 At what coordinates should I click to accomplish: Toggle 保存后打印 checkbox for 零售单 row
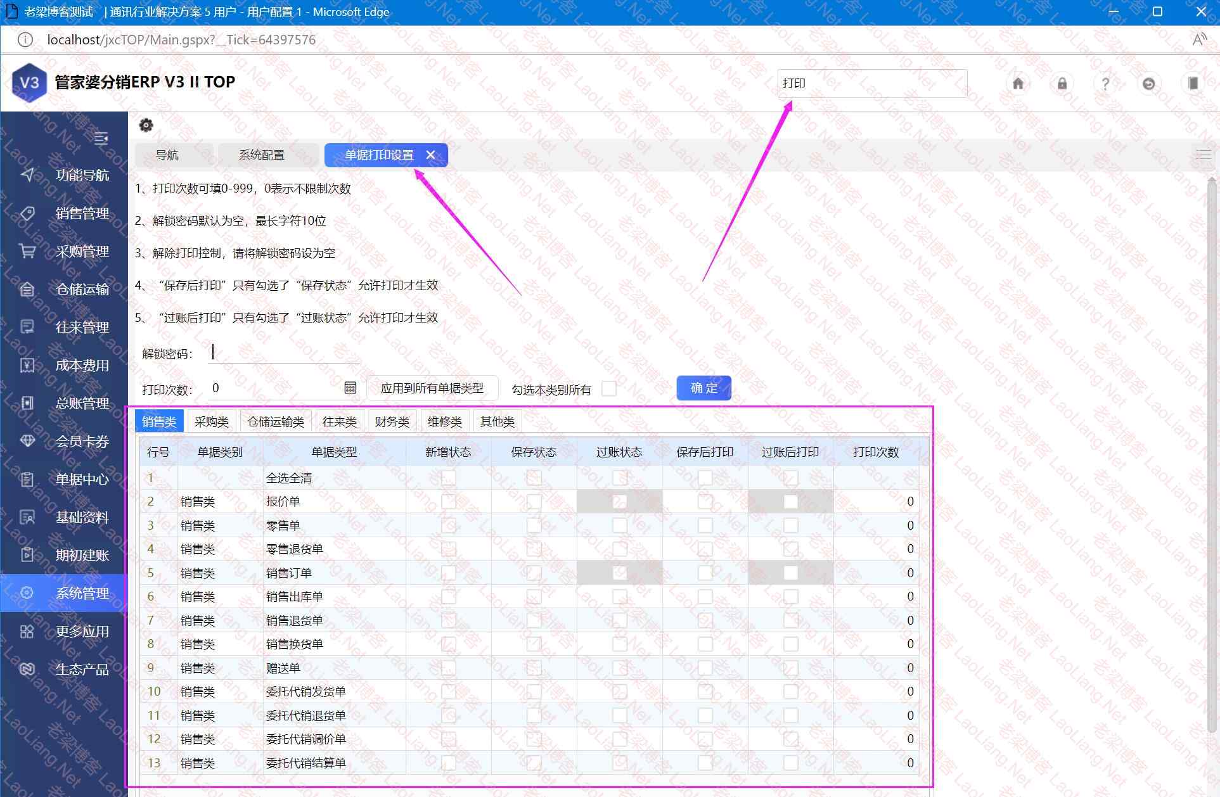705,525
